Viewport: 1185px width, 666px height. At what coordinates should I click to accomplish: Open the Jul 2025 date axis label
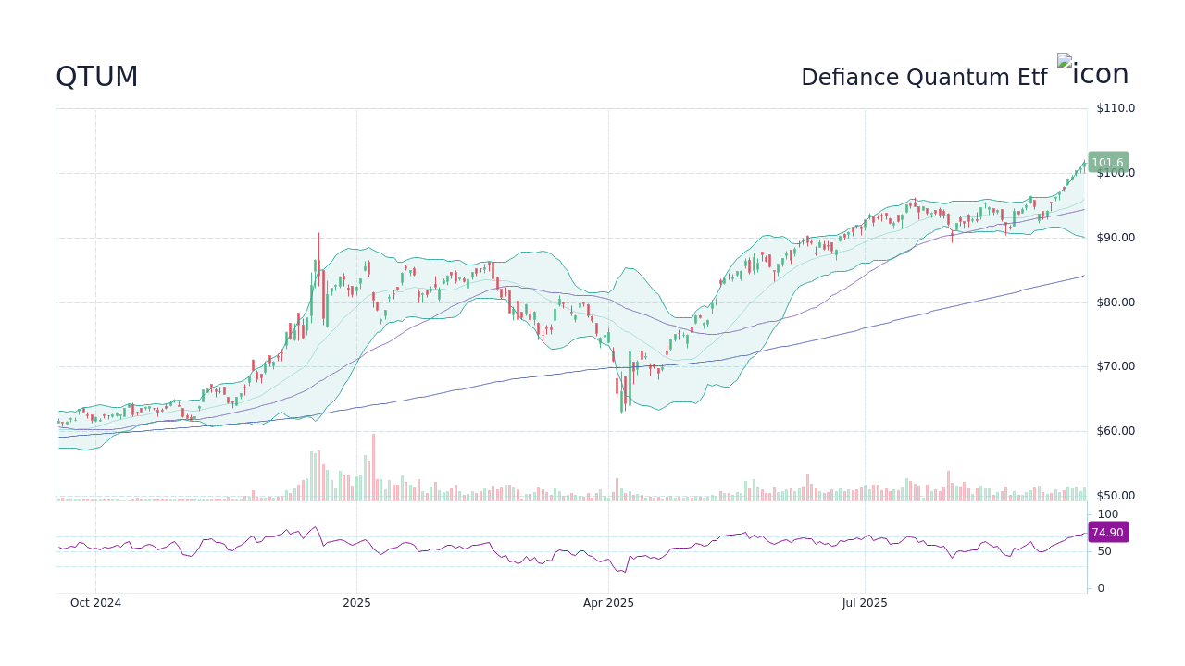pos(865,602)
